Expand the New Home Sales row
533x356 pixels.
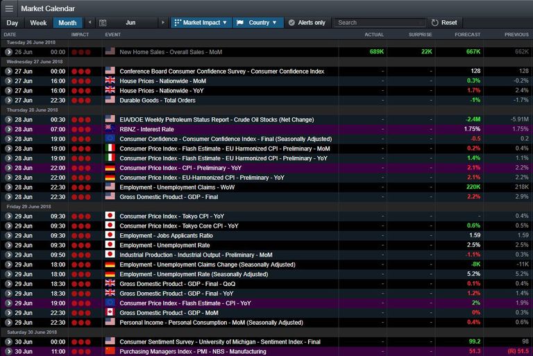[9, 52]
